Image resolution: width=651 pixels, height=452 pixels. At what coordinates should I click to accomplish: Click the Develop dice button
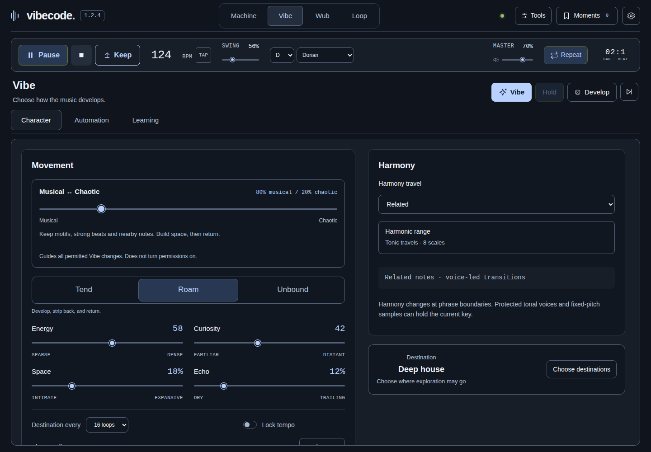point(592,92)
